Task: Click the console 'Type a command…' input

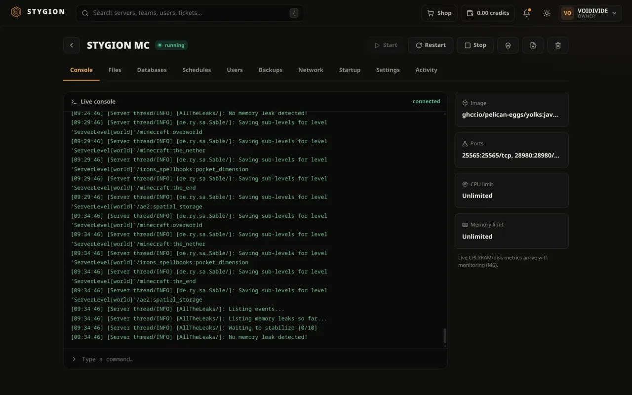Action: tap(255, 359)
